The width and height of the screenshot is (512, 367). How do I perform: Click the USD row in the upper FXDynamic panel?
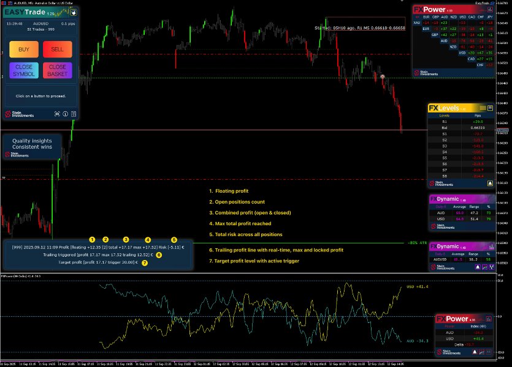(x=462, y=219)
